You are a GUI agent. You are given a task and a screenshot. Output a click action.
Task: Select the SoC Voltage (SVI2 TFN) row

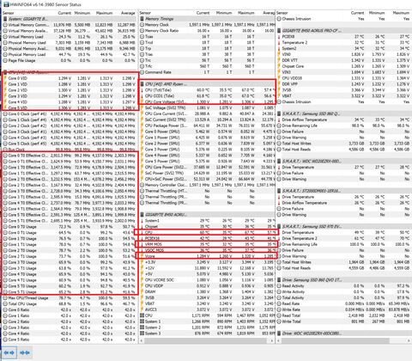point(207,107)
